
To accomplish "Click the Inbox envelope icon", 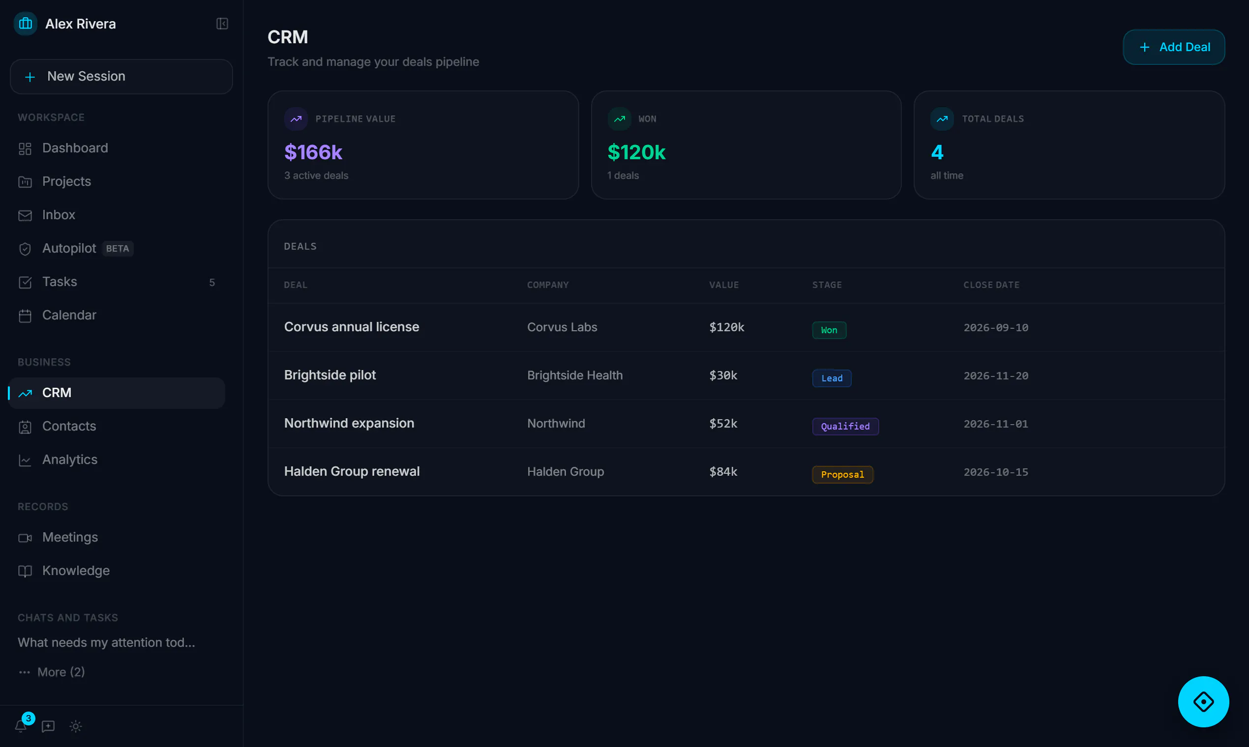I will [25, 215].
